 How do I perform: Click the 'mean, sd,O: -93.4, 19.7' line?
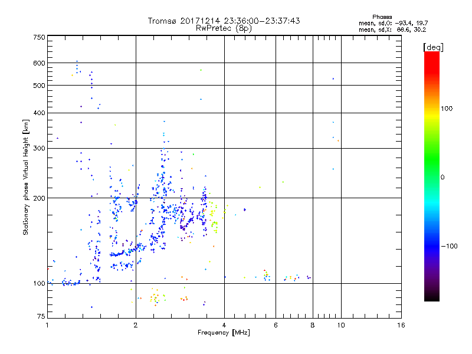pyautogui.click(x=393, y=23)
